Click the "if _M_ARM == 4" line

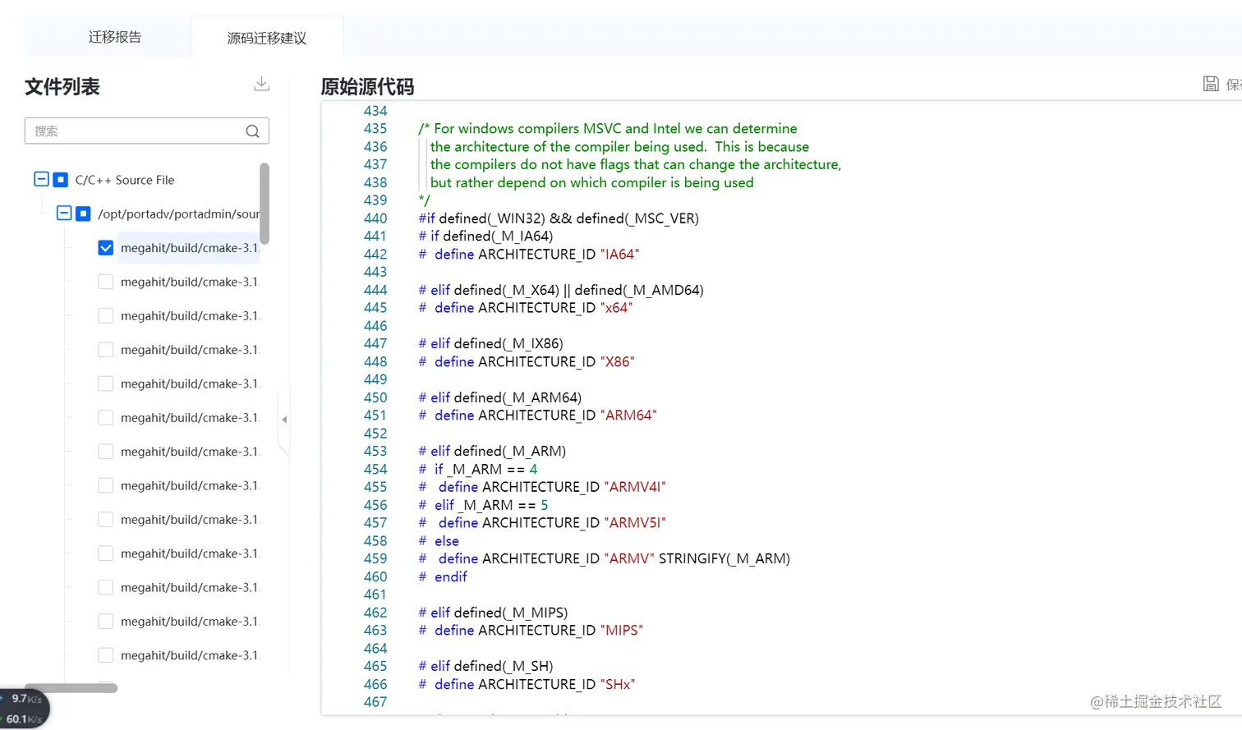(x=478, y=469)
